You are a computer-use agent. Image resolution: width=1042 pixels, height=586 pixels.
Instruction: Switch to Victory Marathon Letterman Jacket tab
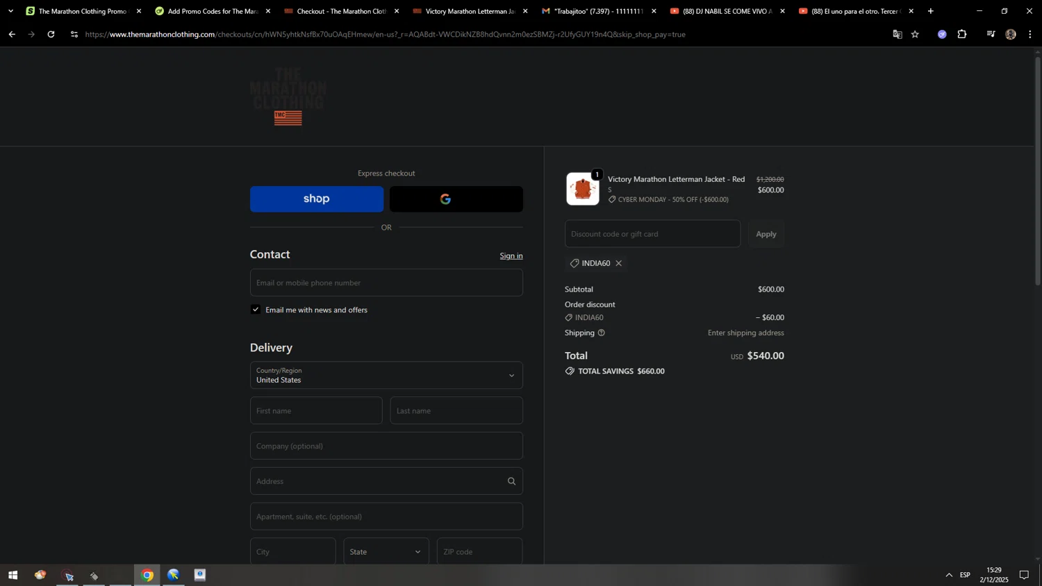pyautogui.click(x=469, y=11)
